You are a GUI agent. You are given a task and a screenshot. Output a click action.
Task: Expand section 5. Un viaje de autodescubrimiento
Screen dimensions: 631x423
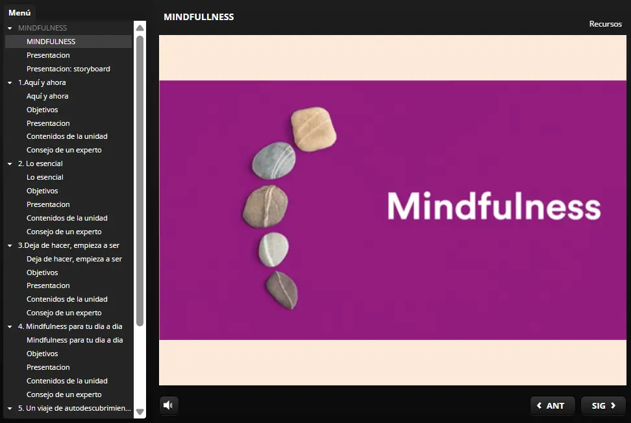pyautogui.click(x=10, y=409)
